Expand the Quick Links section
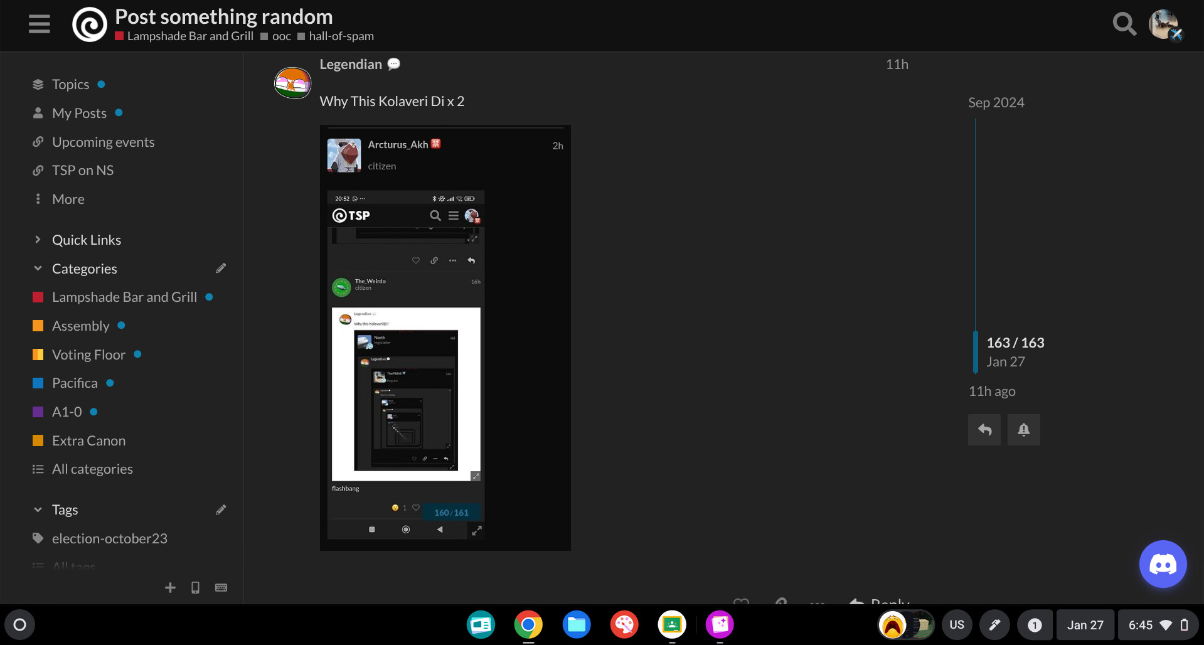Viewport: 1204px width, 645px height. pyautogui.click(x=87, y=240)
